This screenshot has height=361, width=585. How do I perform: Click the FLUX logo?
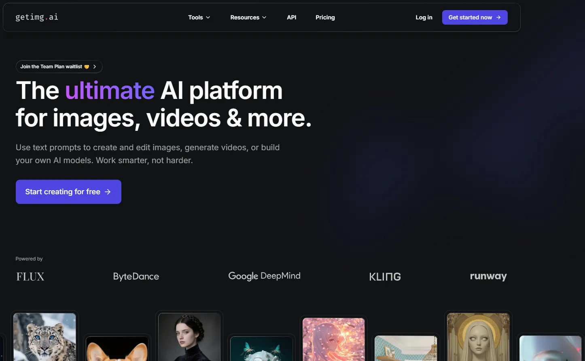30,277
